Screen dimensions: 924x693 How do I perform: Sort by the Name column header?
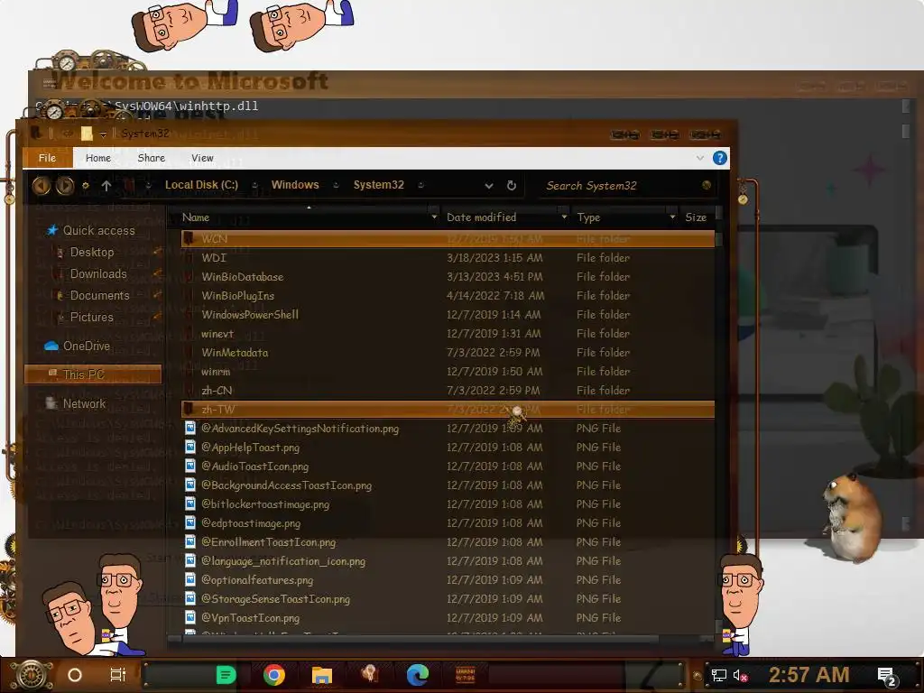[x=196, y=217]
